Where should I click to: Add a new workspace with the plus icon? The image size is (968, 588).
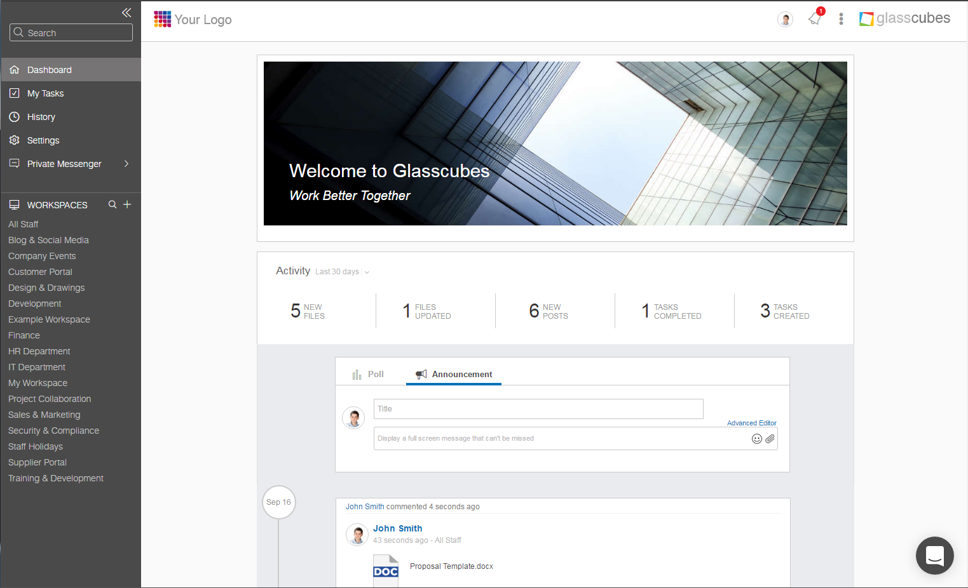pos(126,204)
